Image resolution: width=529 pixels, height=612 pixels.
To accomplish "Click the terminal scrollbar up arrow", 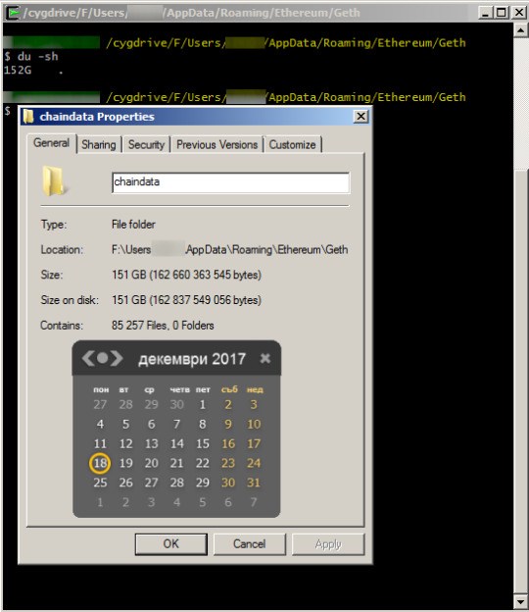I will (521, 30).
